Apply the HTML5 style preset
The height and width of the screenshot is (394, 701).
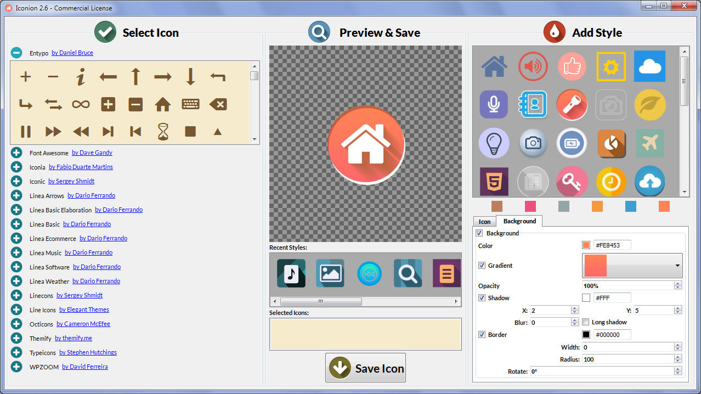tap(494, 182)
